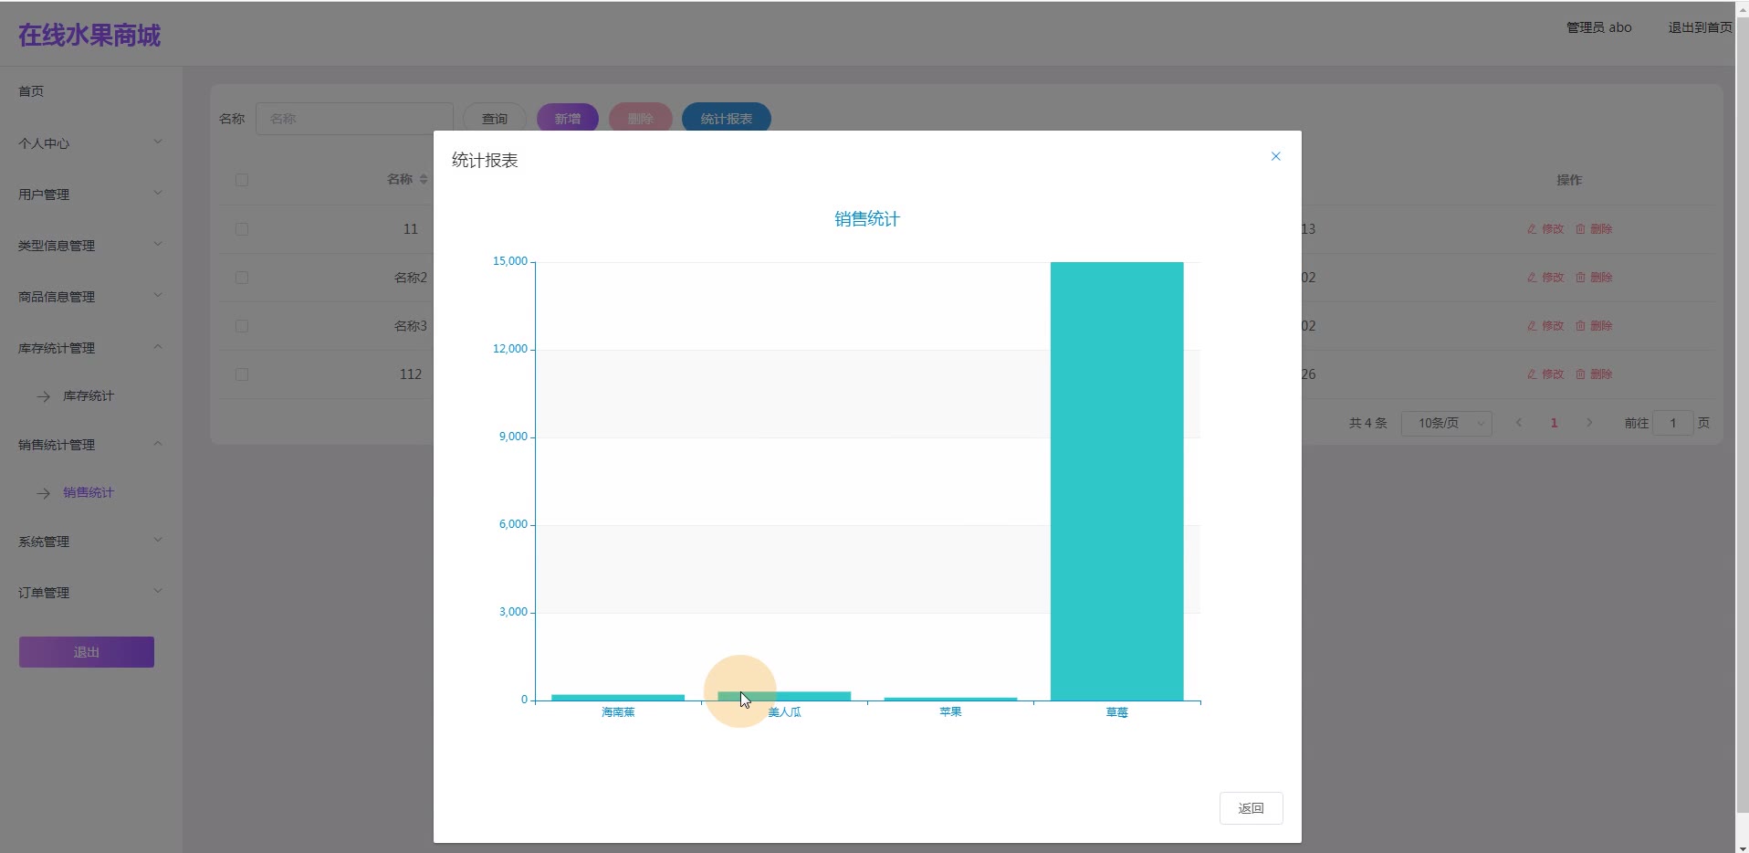Focus the 前往 page number input
The height and width of the screenshot is (853, 1749).
1673,423
